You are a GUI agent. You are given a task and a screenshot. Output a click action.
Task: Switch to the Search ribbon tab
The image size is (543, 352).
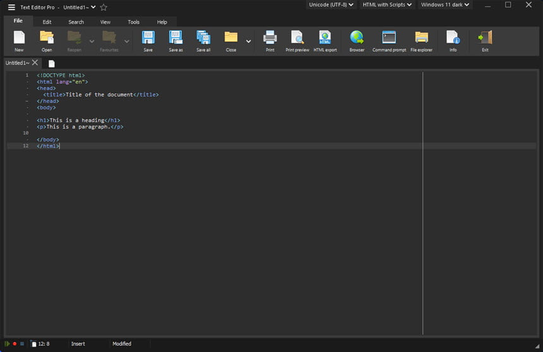[76, 22]
